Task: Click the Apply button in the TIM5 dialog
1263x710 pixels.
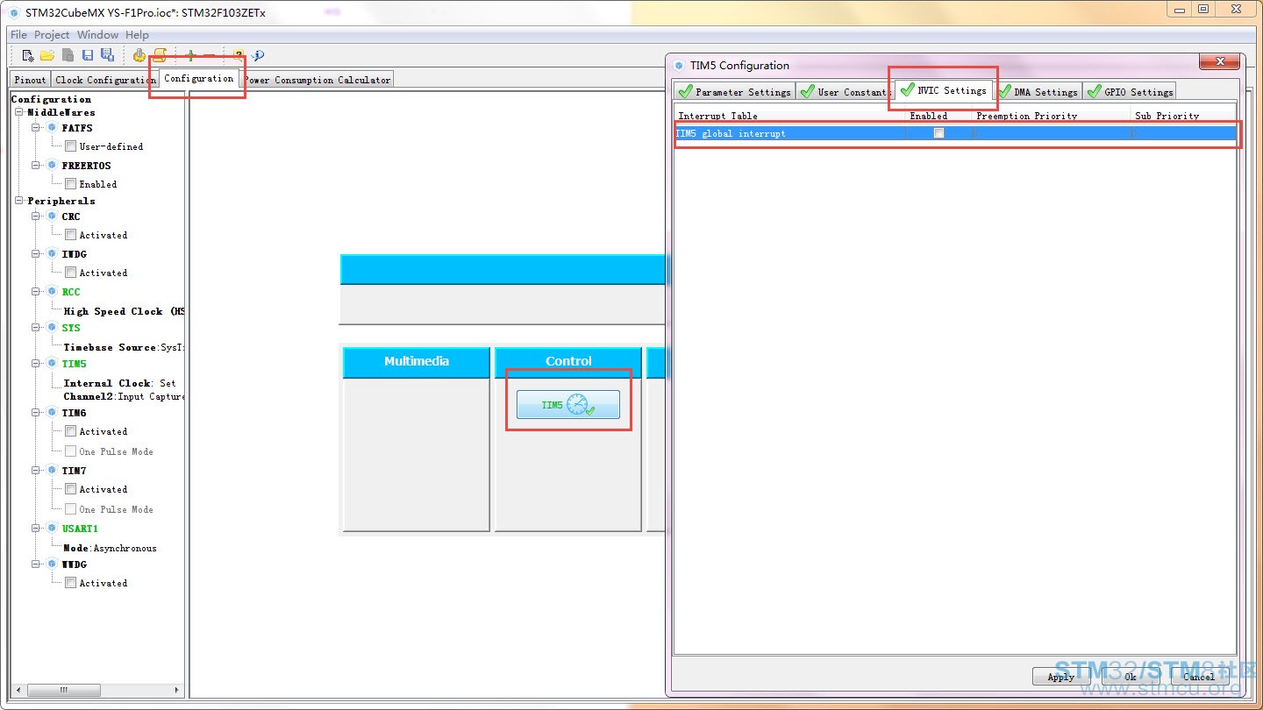Action: click(x=1061, y=676)
